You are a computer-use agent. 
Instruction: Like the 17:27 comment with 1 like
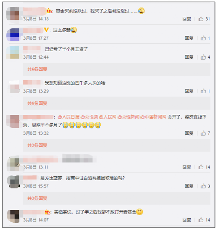[203, 38]
